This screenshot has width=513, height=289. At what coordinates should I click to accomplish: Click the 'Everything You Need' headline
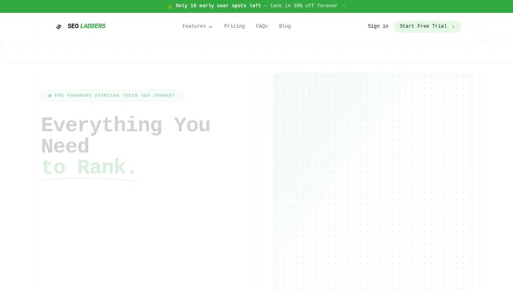(x=125, y=135)
